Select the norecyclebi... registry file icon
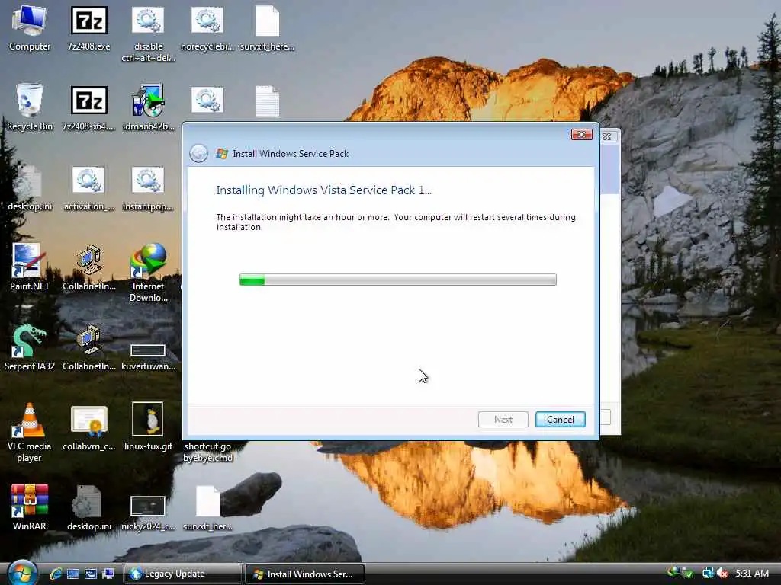Viewport: 781px width, 585px height. tap(207, 28)
